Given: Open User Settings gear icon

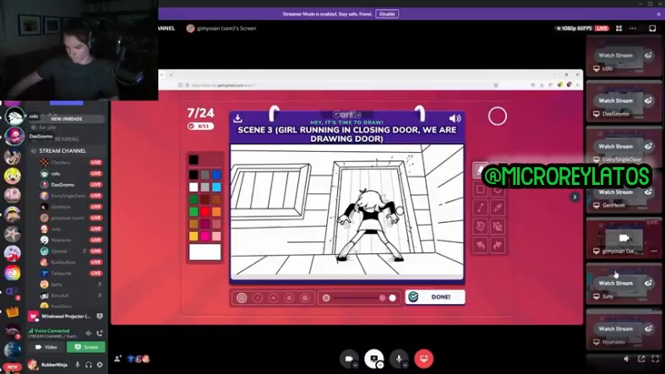Looking at the screenshot, I should [x=100, y=364].
